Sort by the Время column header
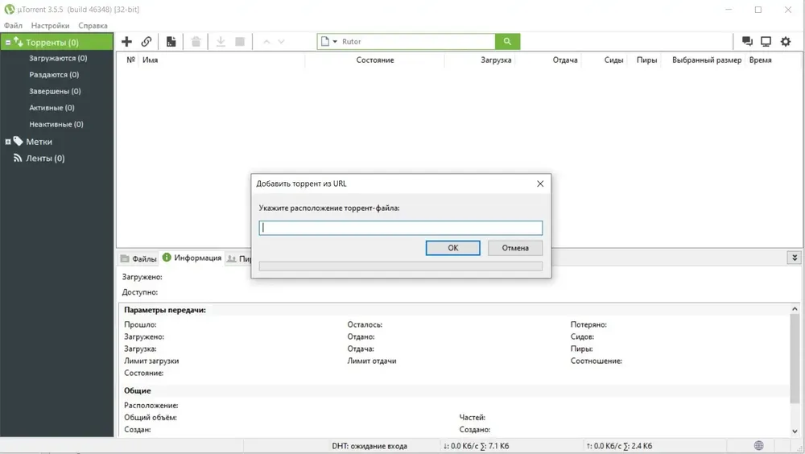The width and height of the screenshot is (805, 454). (761, 60)
